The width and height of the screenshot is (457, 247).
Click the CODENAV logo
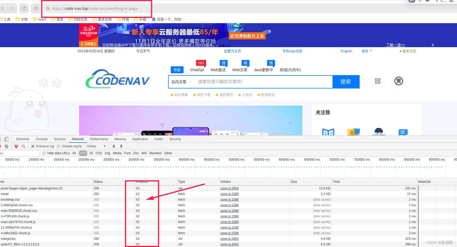point(118,79)
